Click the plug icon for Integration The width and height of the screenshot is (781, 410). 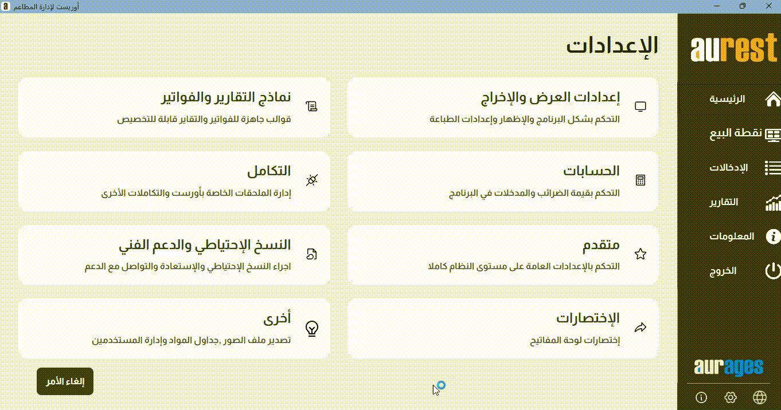pyautogui.click(x=311, y=180)
